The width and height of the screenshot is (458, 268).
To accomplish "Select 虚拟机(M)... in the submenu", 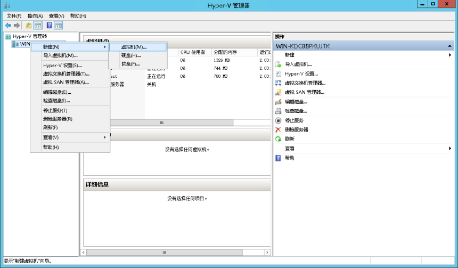I will pyautogui.click(x=138, y=47).
